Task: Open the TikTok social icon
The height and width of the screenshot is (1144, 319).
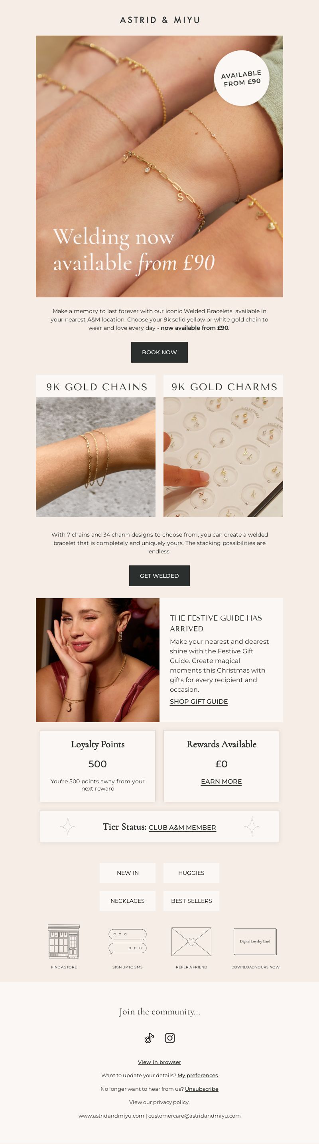Action: 149,1037
